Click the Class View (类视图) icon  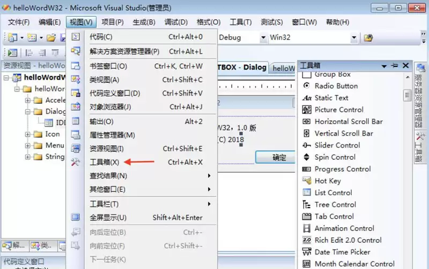pyautogui.click(x=76, y=79)
